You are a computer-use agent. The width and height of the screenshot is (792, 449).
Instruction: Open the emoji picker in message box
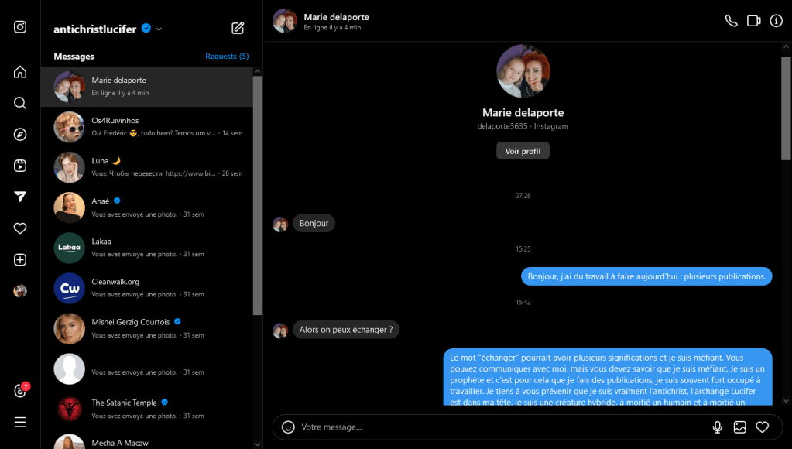point(288,427)
